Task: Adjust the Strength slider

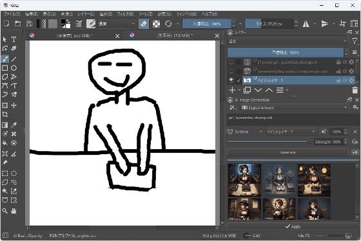Action: [x=268, y=141]
